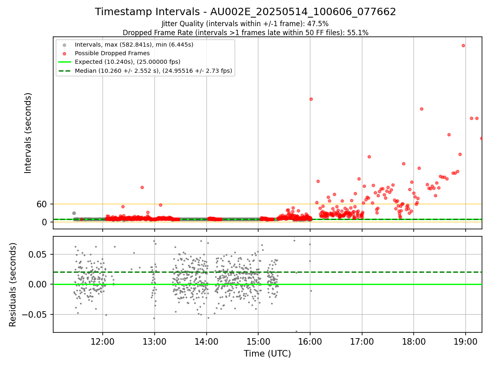Click legend entry 'Intervals, max (582.841s), min (6.445s)'
Screen dimensions: 491x368
(x=134, y=44)
